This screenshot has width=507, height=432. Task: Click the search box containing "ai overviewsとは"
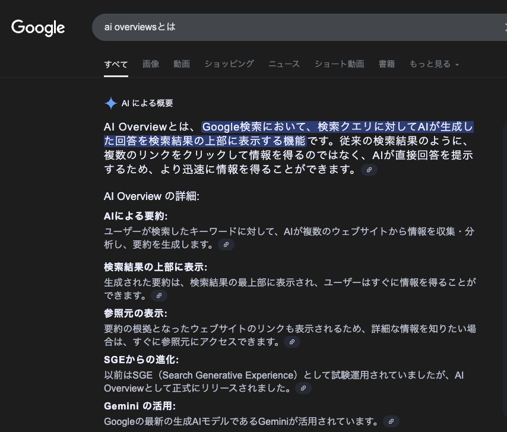[x=285, y=27]
